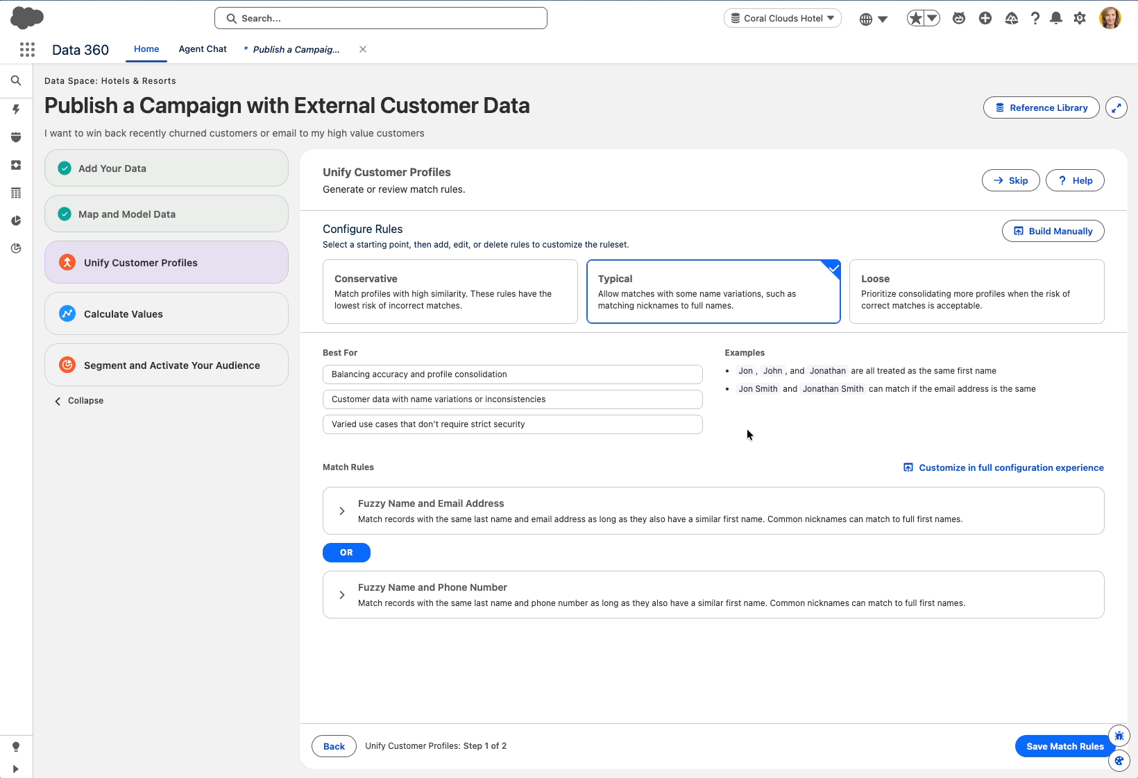Click 'Balancing accuracy and profile consolidation' item
Viewport: 1138px width, 778px height.
coord(513,374)
